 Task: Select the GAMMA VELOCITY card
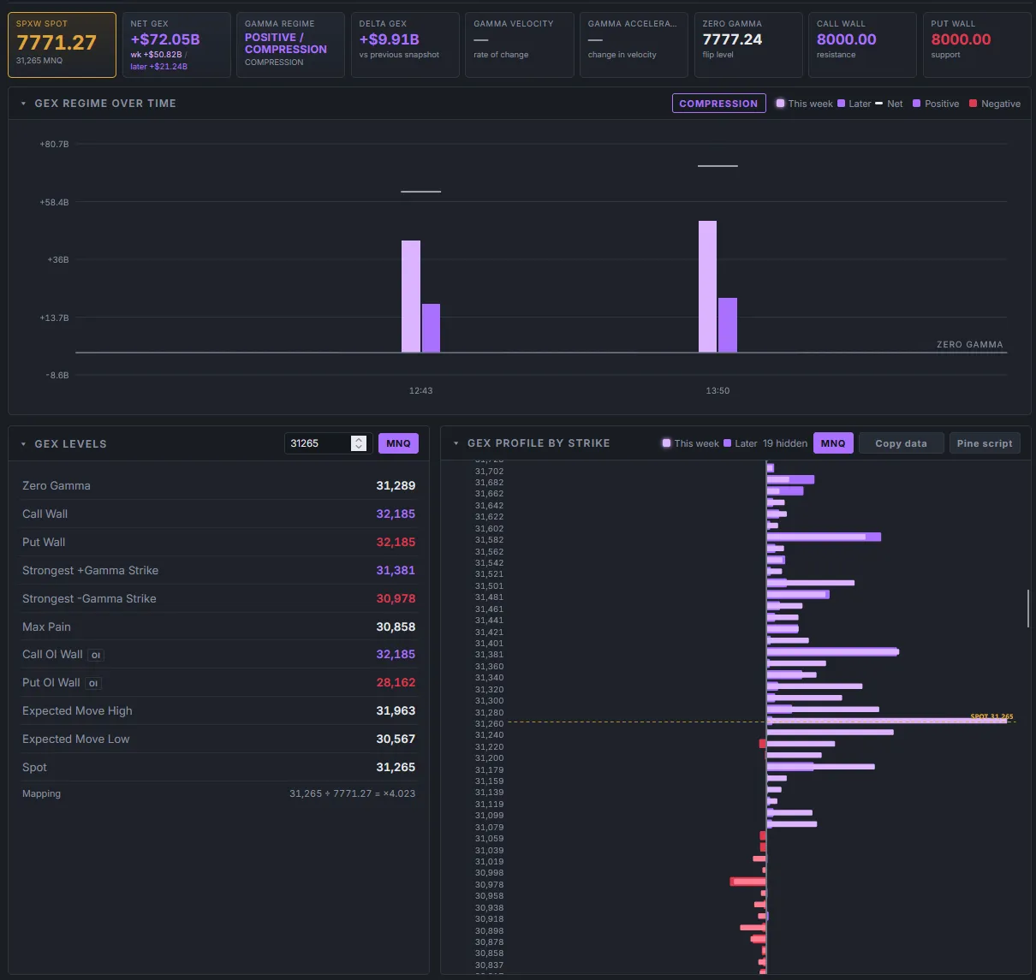pyautogui.click(x=519, y=45)
